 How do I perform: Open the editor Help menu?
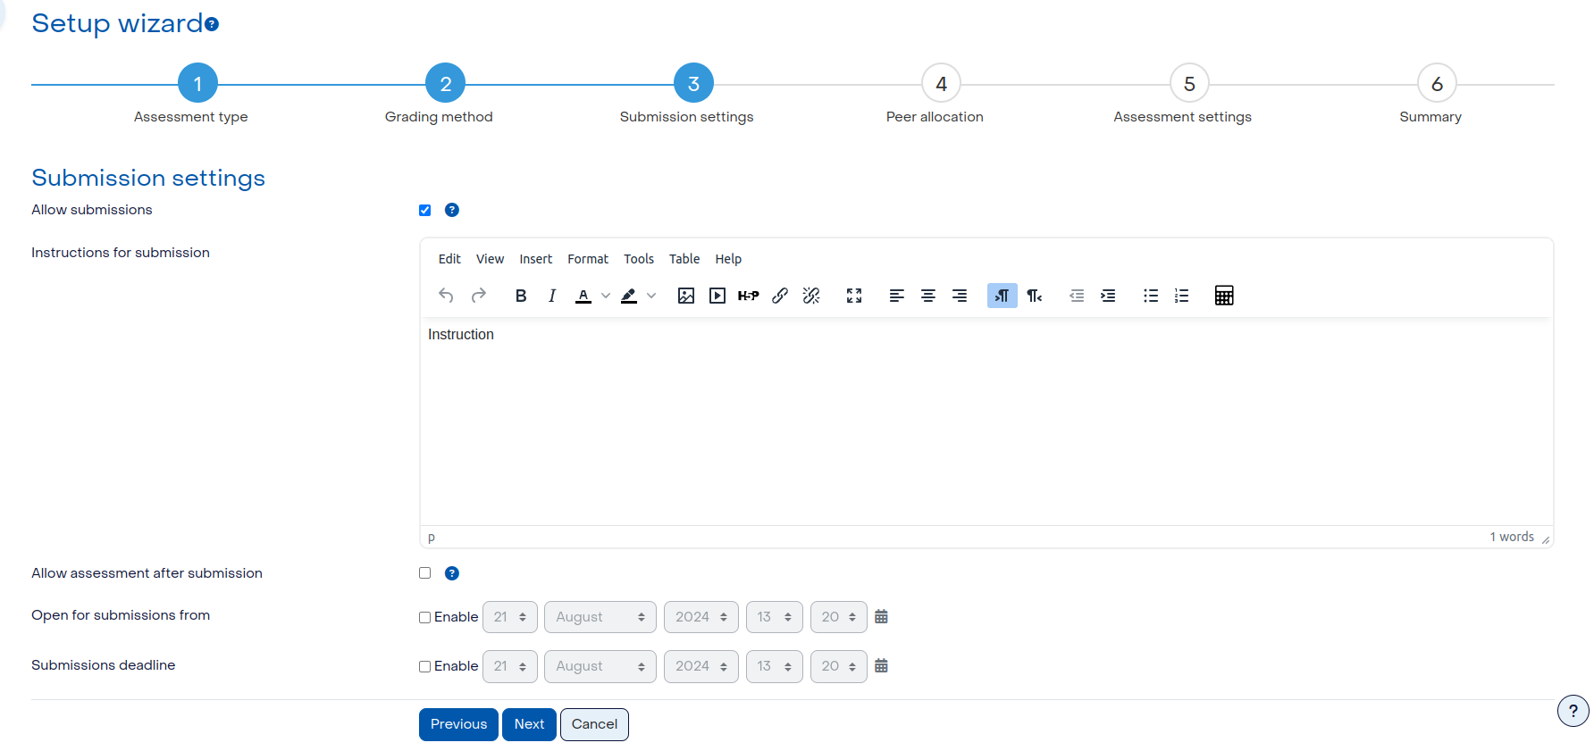728,259
